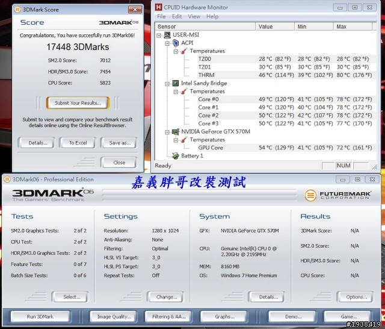Click the USER-MSI computer icon

click(x=167, y=35)
